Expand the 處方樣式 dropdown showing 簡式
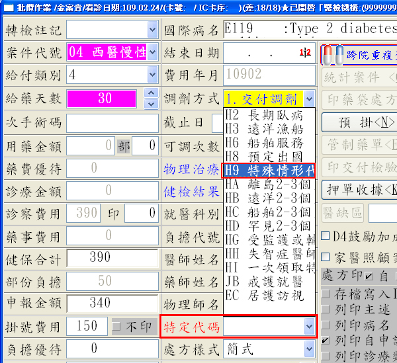 pos(309,348)
